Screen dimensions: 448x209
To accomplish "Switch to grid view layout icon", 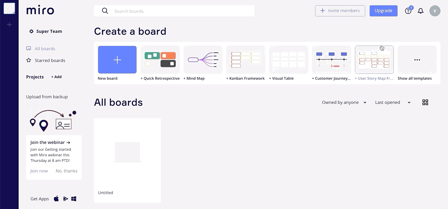I will [425, 102].
